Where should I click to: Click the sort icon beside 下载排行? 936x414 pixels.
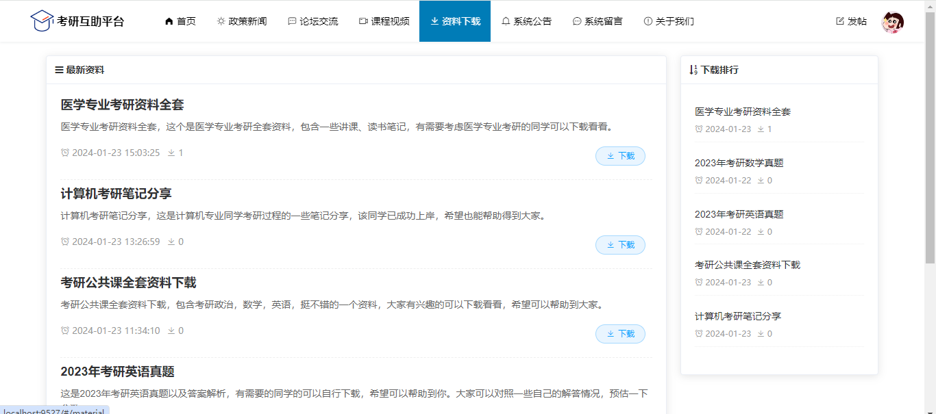(693, 70)
